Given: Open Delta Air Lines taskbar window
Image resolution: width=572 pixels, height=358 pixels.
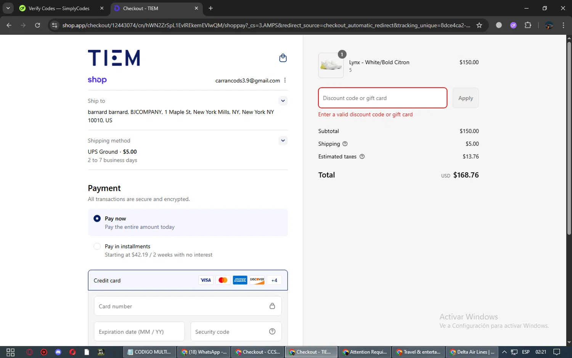Looking at the screenshot, I should click(472, 352).
